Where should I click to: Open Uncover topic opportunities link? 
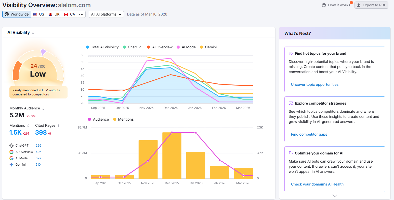pos(315,84)
